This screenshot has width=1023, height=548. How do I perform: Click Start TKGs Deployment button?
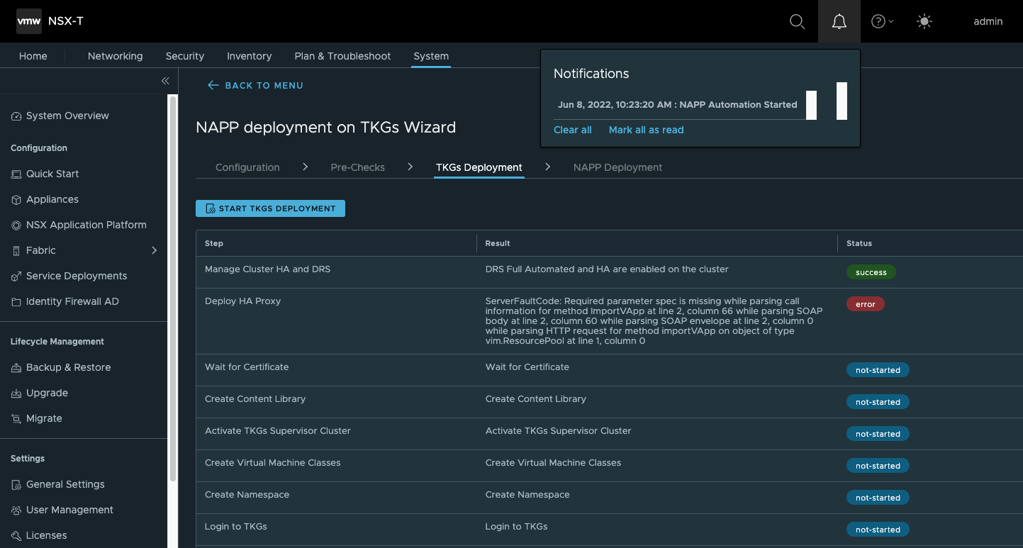(x=270, y=208)
